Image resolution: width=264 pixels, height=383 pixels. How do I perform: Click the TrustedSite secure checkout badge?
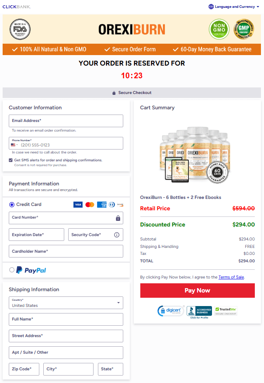click(226, 310)
